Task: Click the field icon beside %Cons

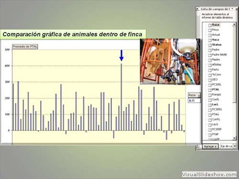Action: pos(210,75)
